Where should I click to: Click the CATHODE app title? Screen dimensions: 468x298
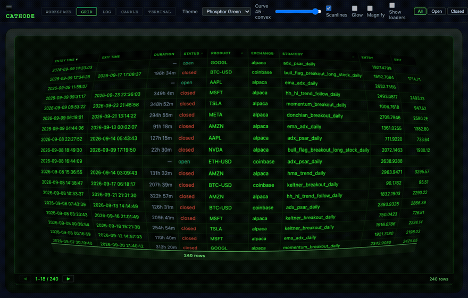pos(20,16)
